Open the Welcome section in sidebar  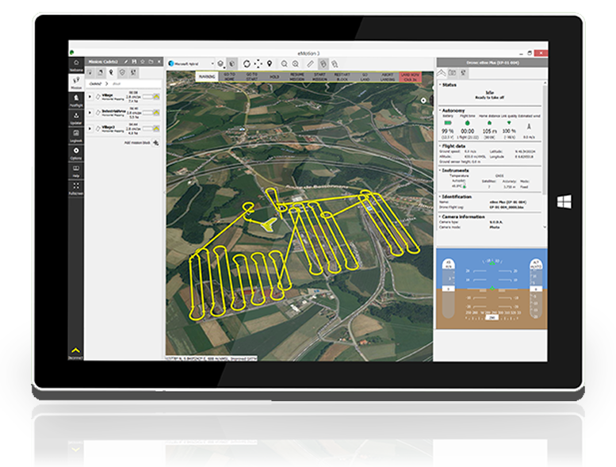[x=76, y=65]
